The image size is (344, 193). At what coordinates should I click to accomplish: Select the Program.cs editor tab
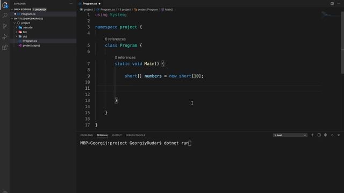point(90,4)
